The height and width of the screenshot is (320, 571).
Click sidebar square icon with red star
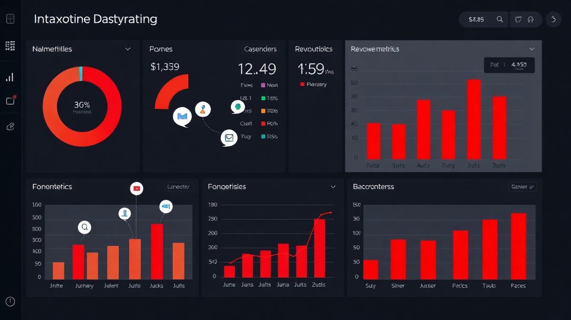pyautogui.click(x=10, y=100)
